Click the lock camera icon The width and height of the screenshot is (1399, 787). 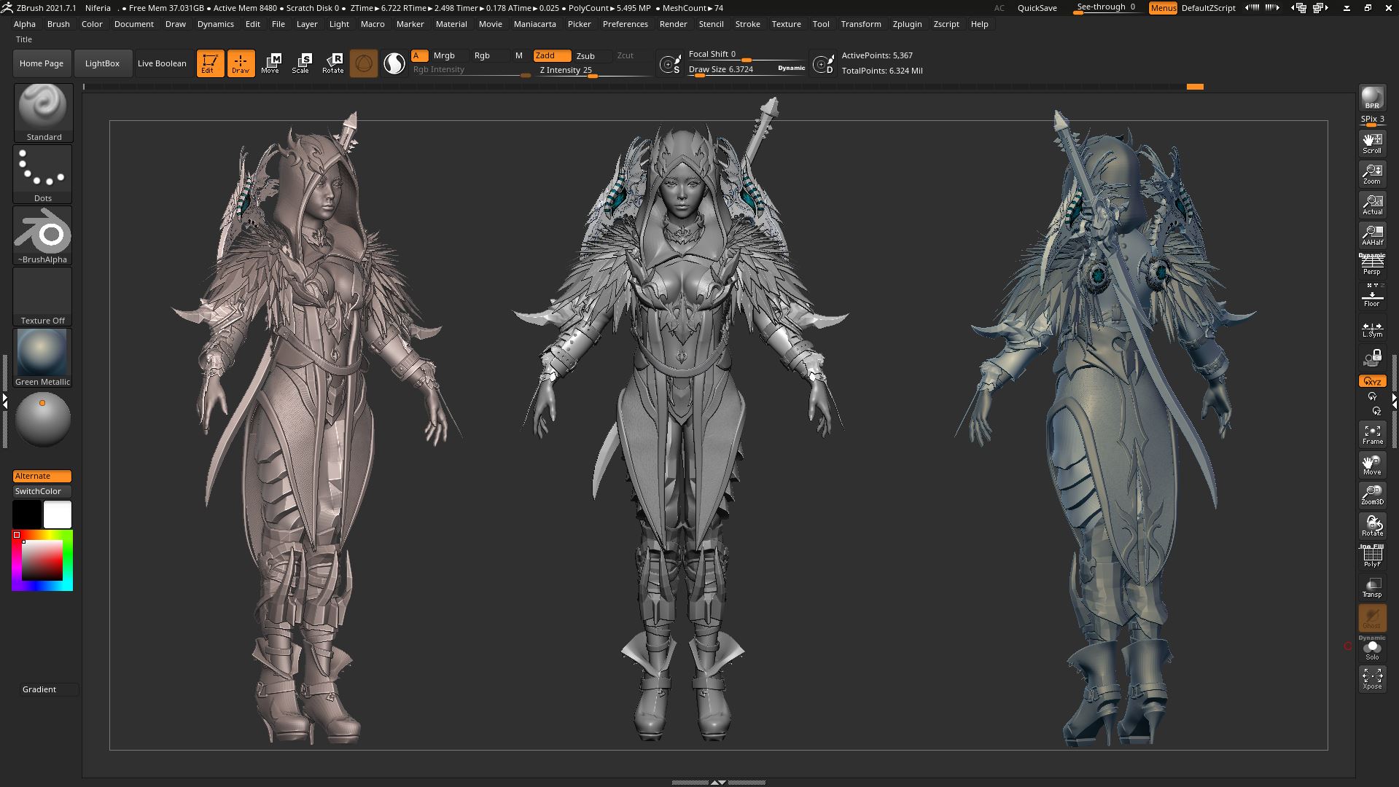click(1372, 358)
